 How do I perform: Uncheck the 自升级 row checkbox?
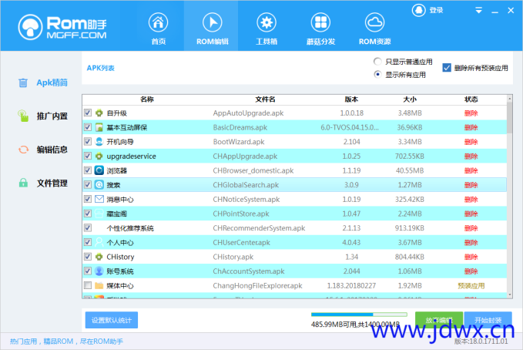click(88, 113)
